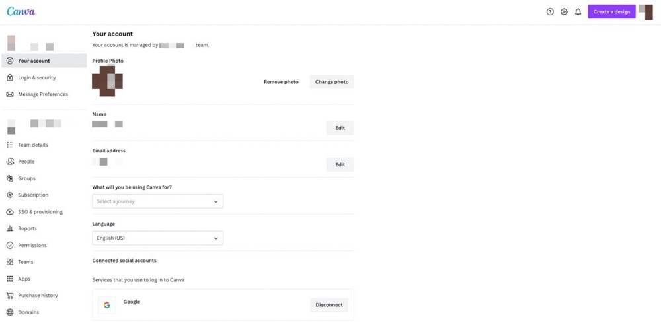Click the Purchase history cart icon
The image size is (661, 336).
[10, 296]
